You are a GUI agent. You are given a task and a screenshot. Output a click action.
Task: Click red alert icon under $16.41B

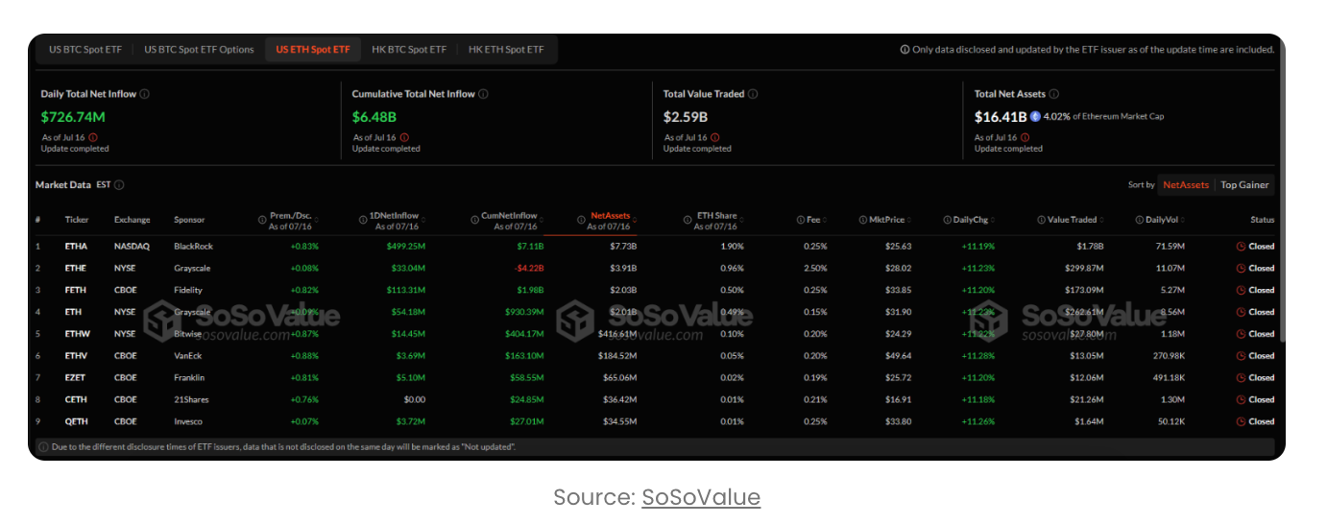click(1025, 137)
